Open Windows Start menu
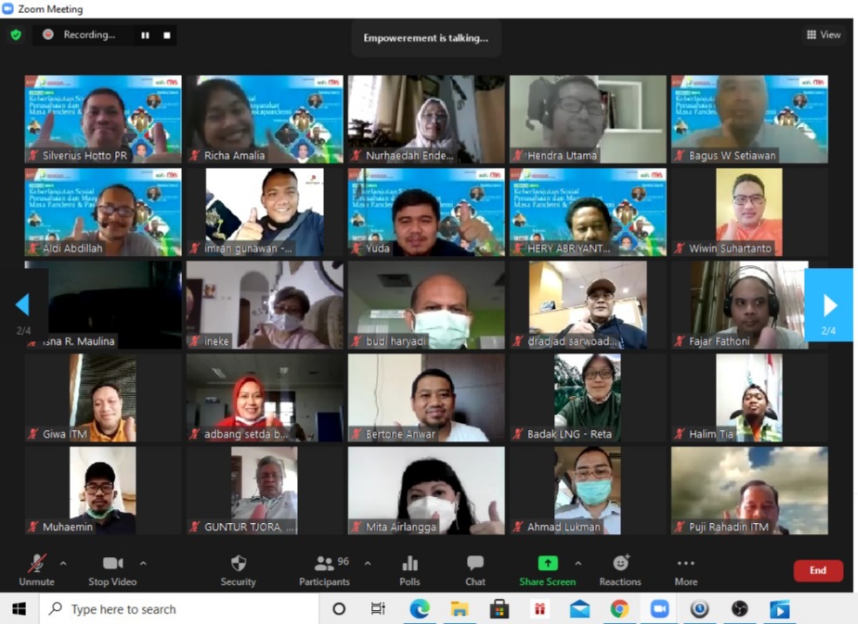Viewport: 858px width, 624px height. pos(19,608)
